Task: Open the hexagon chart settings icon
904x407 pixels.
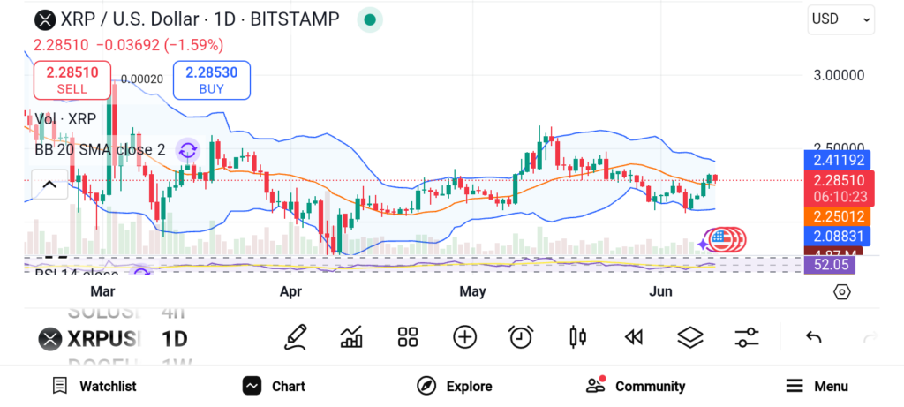Action: click(x=841, y=292)
